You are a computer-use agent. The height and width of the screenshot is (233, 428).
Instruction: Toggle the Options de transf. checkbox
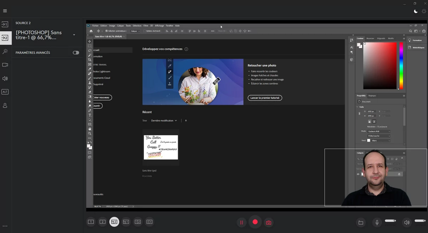pyautogui.click(x=144, y=31)
